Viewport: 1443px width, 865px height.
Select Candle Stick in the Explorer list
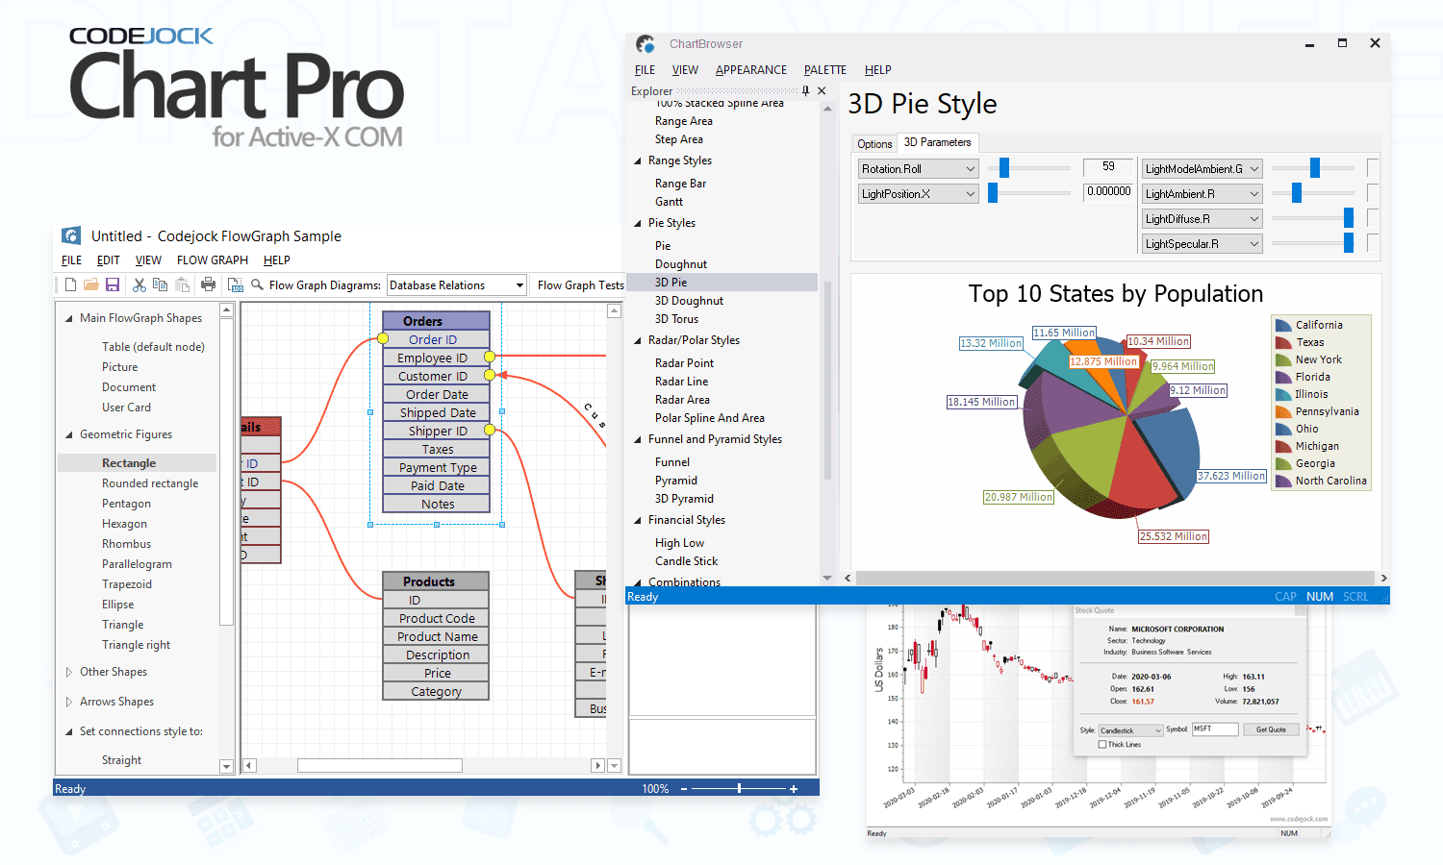pyautogui.click(x=687, y=561)
